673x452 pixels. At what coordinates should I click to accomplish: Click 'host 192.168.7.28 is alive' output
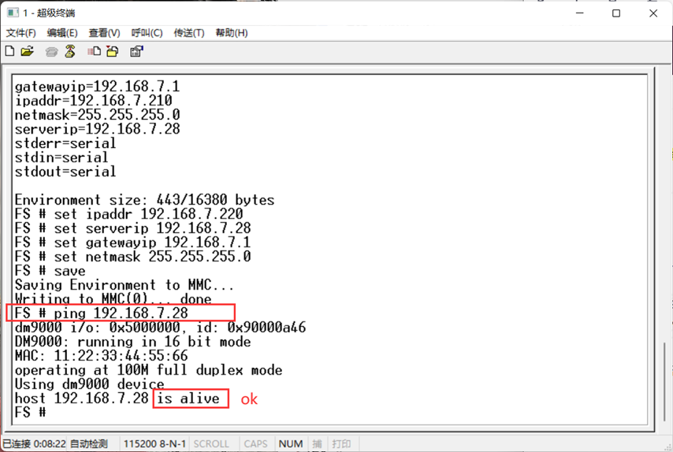coord(117,398)
